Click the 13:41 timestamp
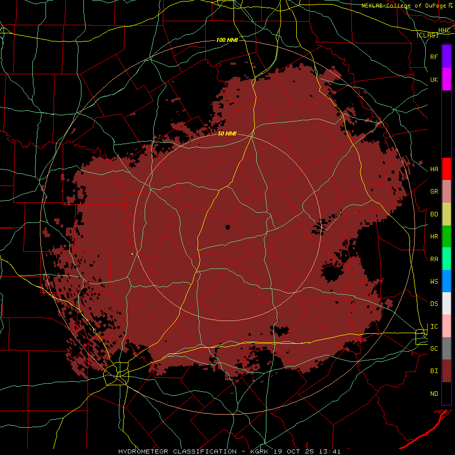Screen dimensions: 455x455 (x=331, y=451)
